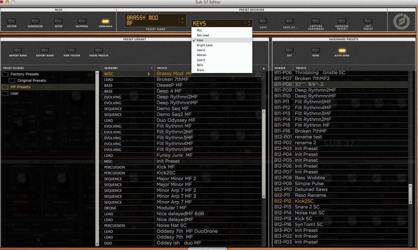Select hardware preset B12-P01 rename test
418x250 pixels.
[340, 137]
